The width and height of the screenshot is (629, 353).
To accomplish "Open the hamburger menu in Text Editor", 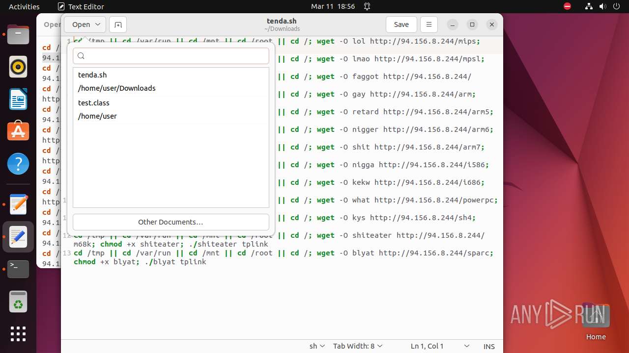I will point(429,25).
